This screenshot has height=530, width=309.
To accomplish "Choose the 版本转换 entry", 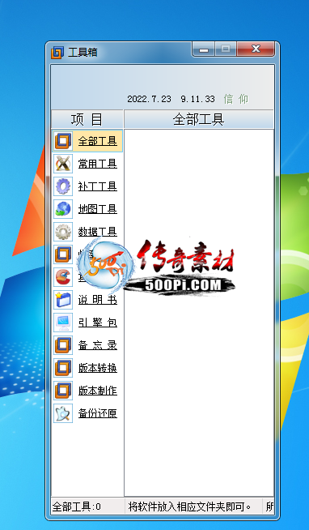I will [98, 368].
